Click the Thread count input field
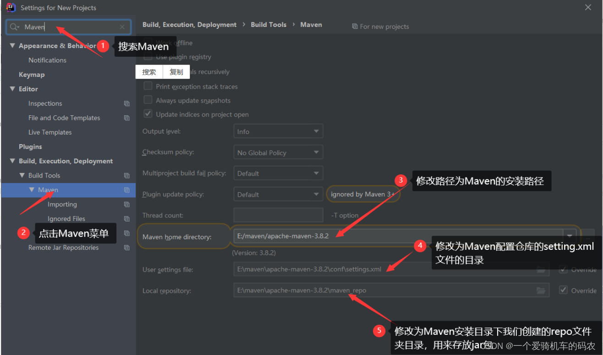 (278, 215)
